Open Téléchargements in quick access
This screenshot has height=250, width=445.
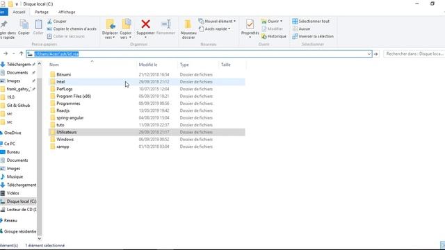[18, 65]
